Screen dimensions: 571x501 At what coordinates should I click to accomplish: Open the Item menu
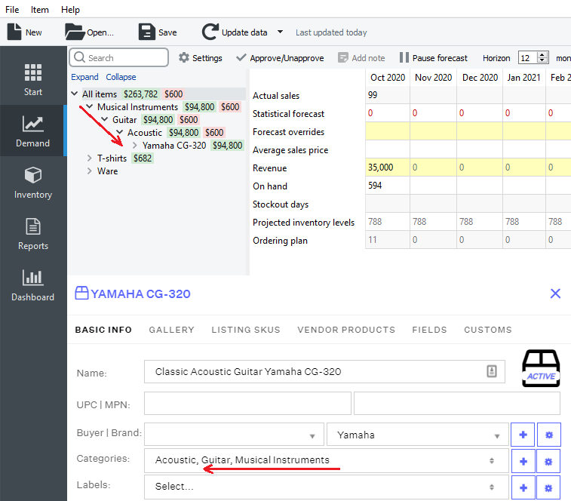[x=40, y=10]
